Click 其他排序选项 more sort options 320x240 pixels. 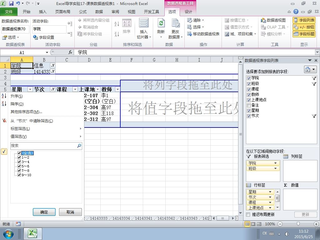tap(26, 112)
